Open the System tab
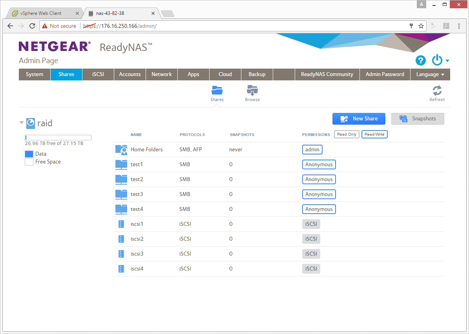The height and width of the screenshot is (334, 469). tap(35, 74)
